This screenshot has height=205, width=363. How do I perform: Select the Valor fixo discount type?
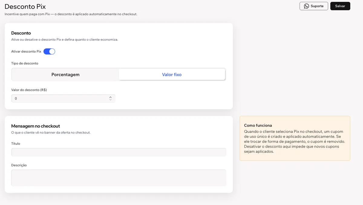(x=172, y=74)
